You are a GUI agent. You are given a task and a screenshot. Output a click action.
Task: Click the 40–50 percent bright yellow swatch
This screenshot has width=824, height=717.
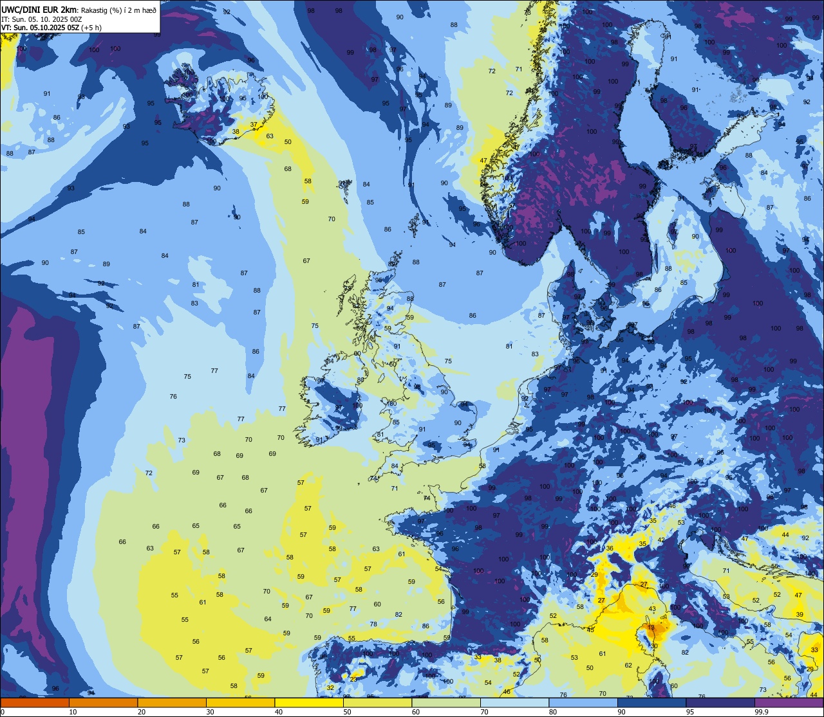tap(309, 702)
